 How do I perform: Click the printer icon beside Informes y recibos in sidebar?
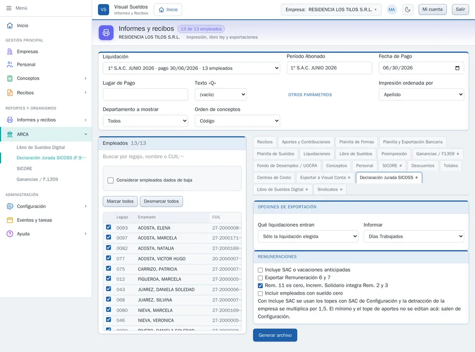coord(10,120)
